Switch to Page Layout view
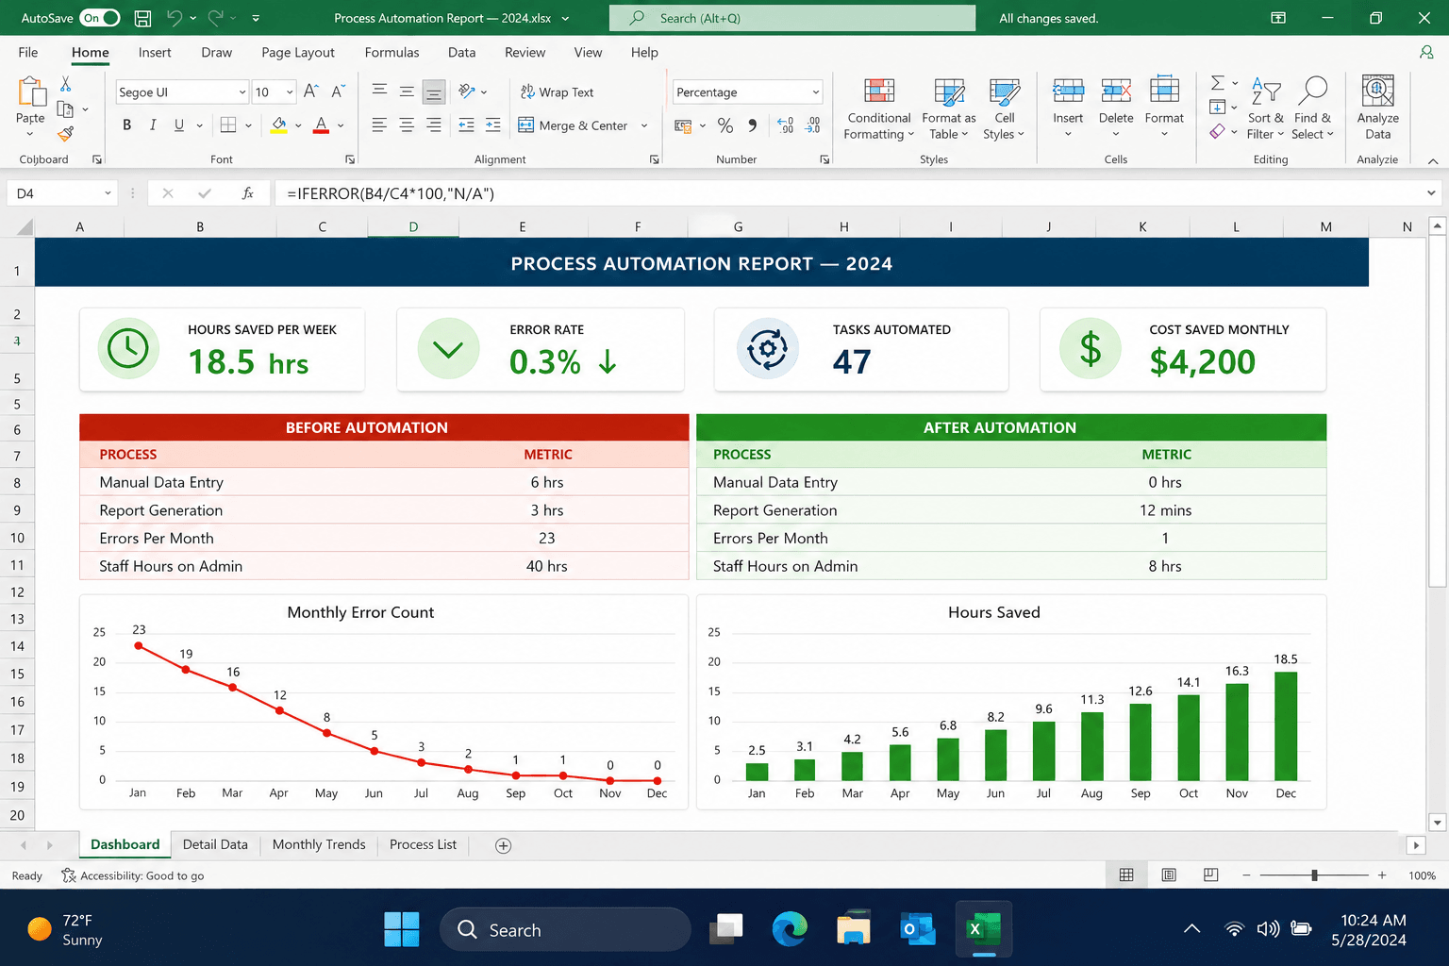Viewport: 1449px width, 966px height. [1169, 875]
